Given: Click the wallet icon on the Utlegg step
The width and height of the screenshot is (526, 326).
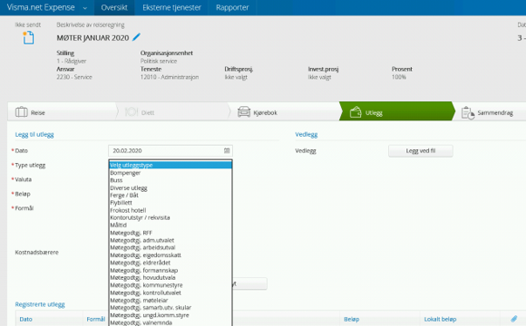Looking at the screenshot, I should (x=356, y=112).
